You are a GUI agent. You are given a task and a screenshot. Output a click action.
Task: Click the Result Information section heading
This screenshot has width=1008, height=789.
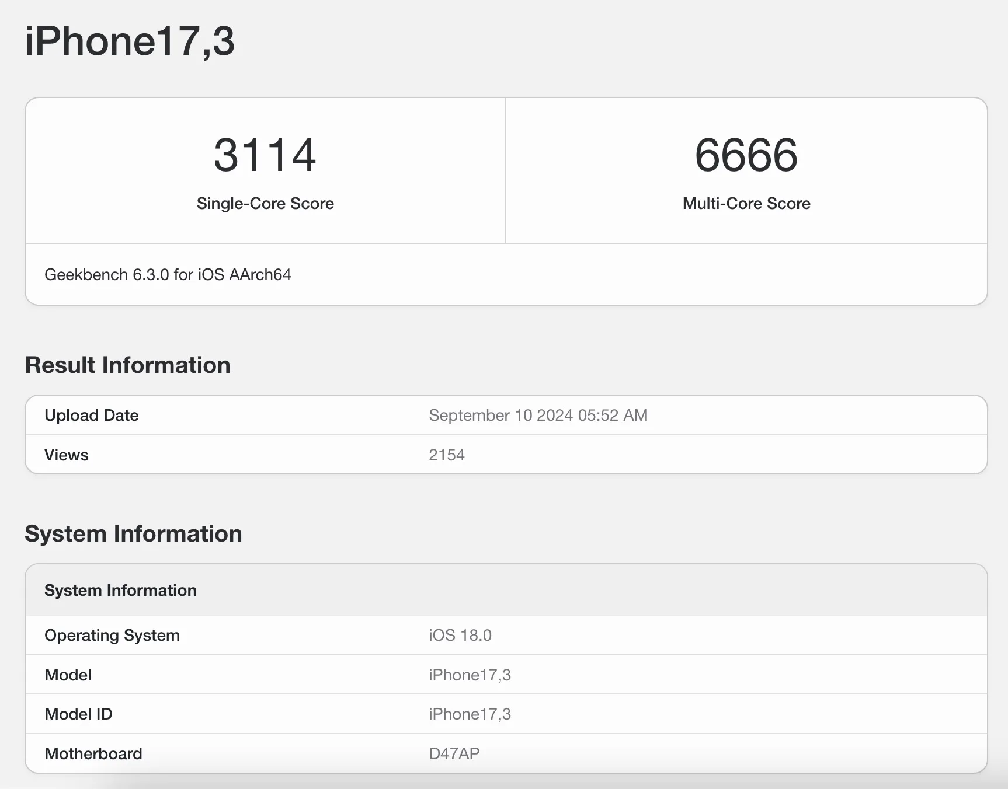pyautogui.click(x=127, y=365)
